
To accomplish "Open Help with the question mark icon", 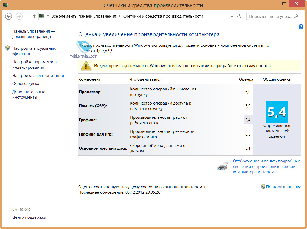I will tap(301, 27).
